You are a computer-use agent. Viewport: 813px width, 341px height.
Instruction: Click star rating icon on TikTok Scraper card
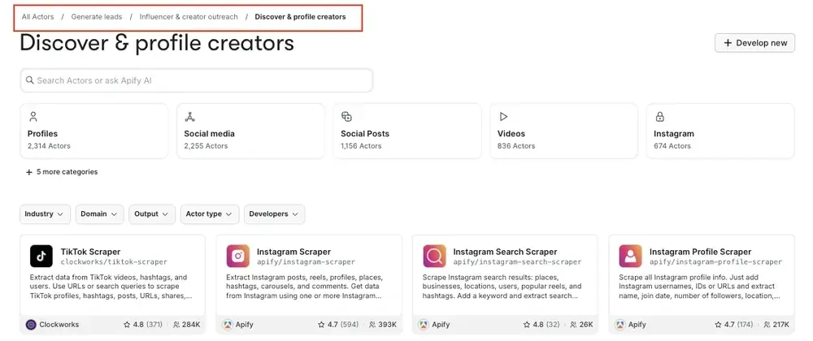click(127, 325)
